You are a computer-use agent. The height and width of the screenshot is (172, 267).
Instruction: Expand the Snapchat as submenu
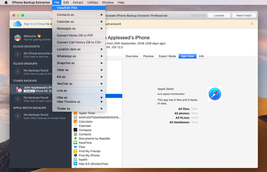point(79,63)
